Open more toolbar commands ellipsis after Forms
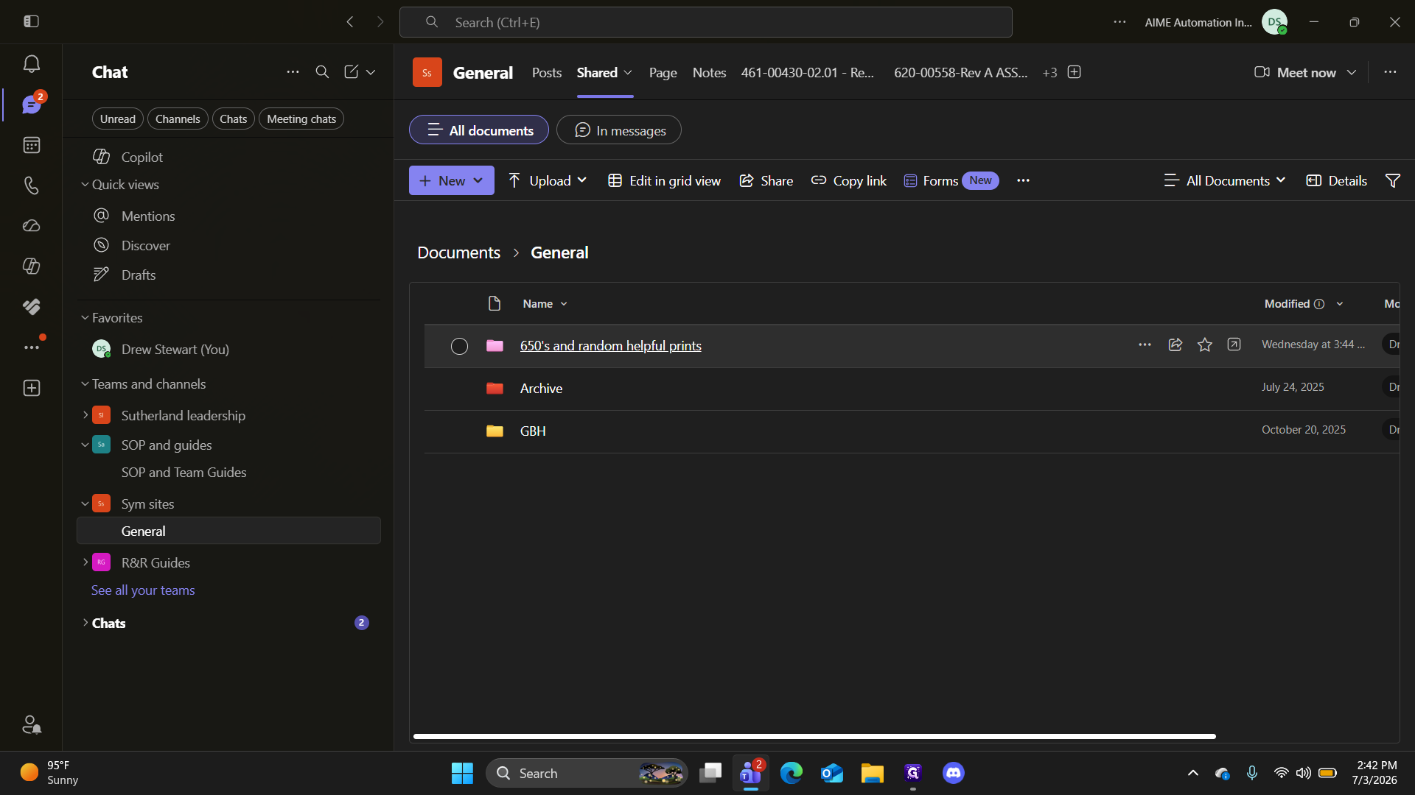This screenshot has height=795, width=1415. pyautogui.click(x=1023, y=180)
